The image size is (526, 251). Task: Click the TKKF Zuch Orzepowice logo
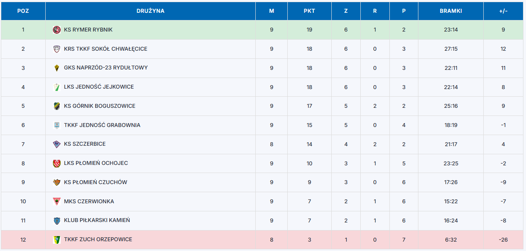coord(57,239)
